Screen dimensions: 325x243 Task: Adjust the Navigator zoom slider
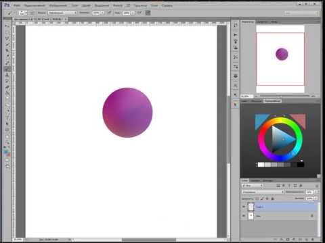click(284, 96)
